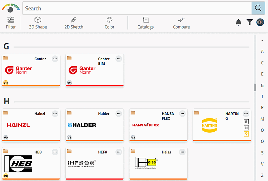Open more options for Halder catalog

tap(119, 114)
